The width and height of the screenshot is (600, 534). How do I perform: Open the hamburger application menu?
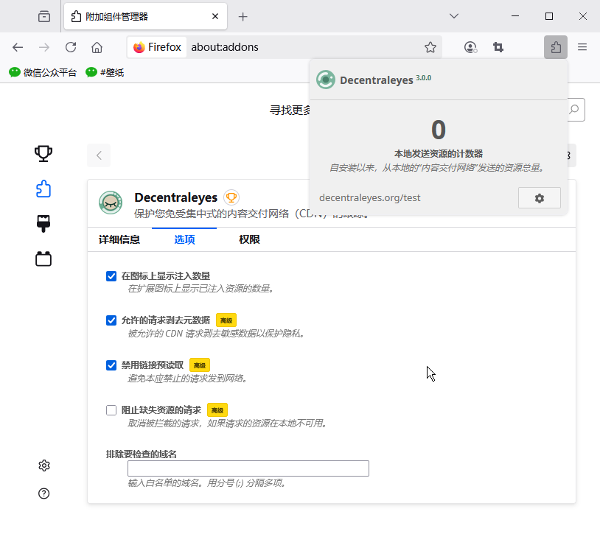pos(582,47)
